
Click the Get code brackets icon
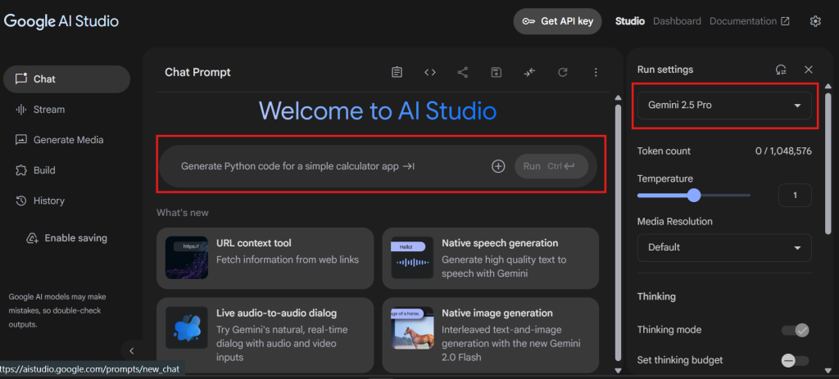[429, 72]
